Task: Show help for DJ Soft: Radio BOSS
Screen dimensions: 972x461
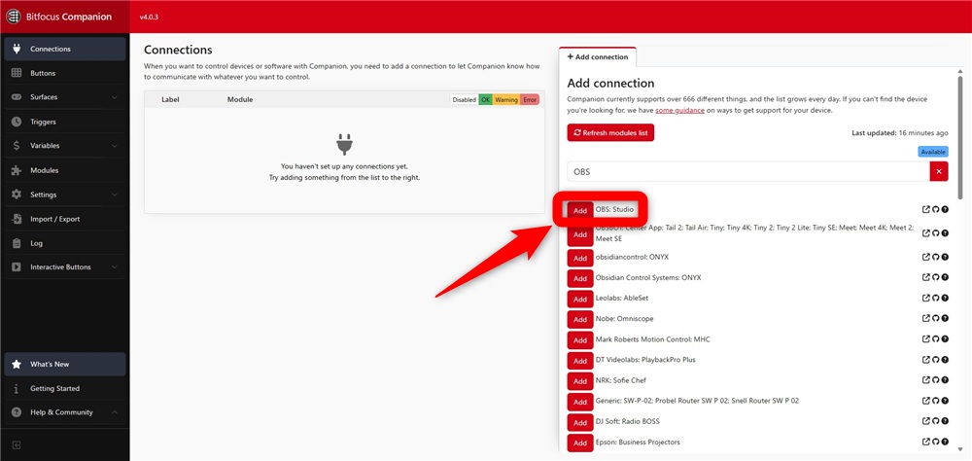Action: coord(945,421)
